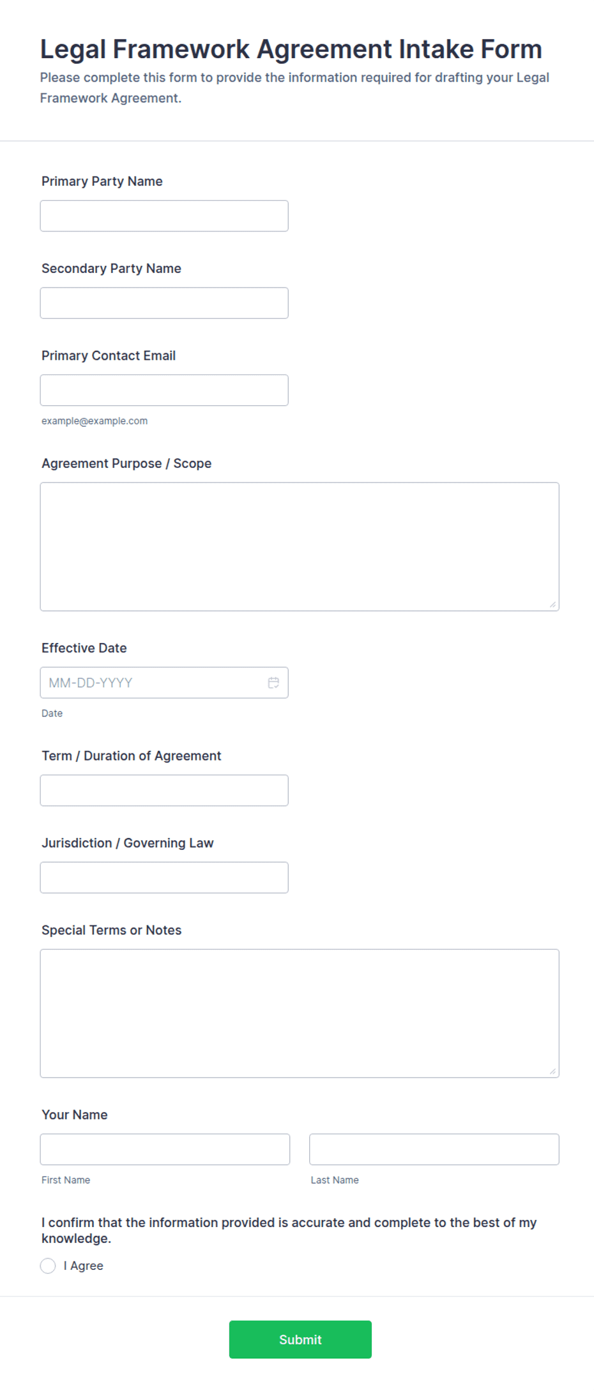Click inside Agreement Purpose / Scope textarea
This screenshot has height=1390, width=594.
point(300,546)
